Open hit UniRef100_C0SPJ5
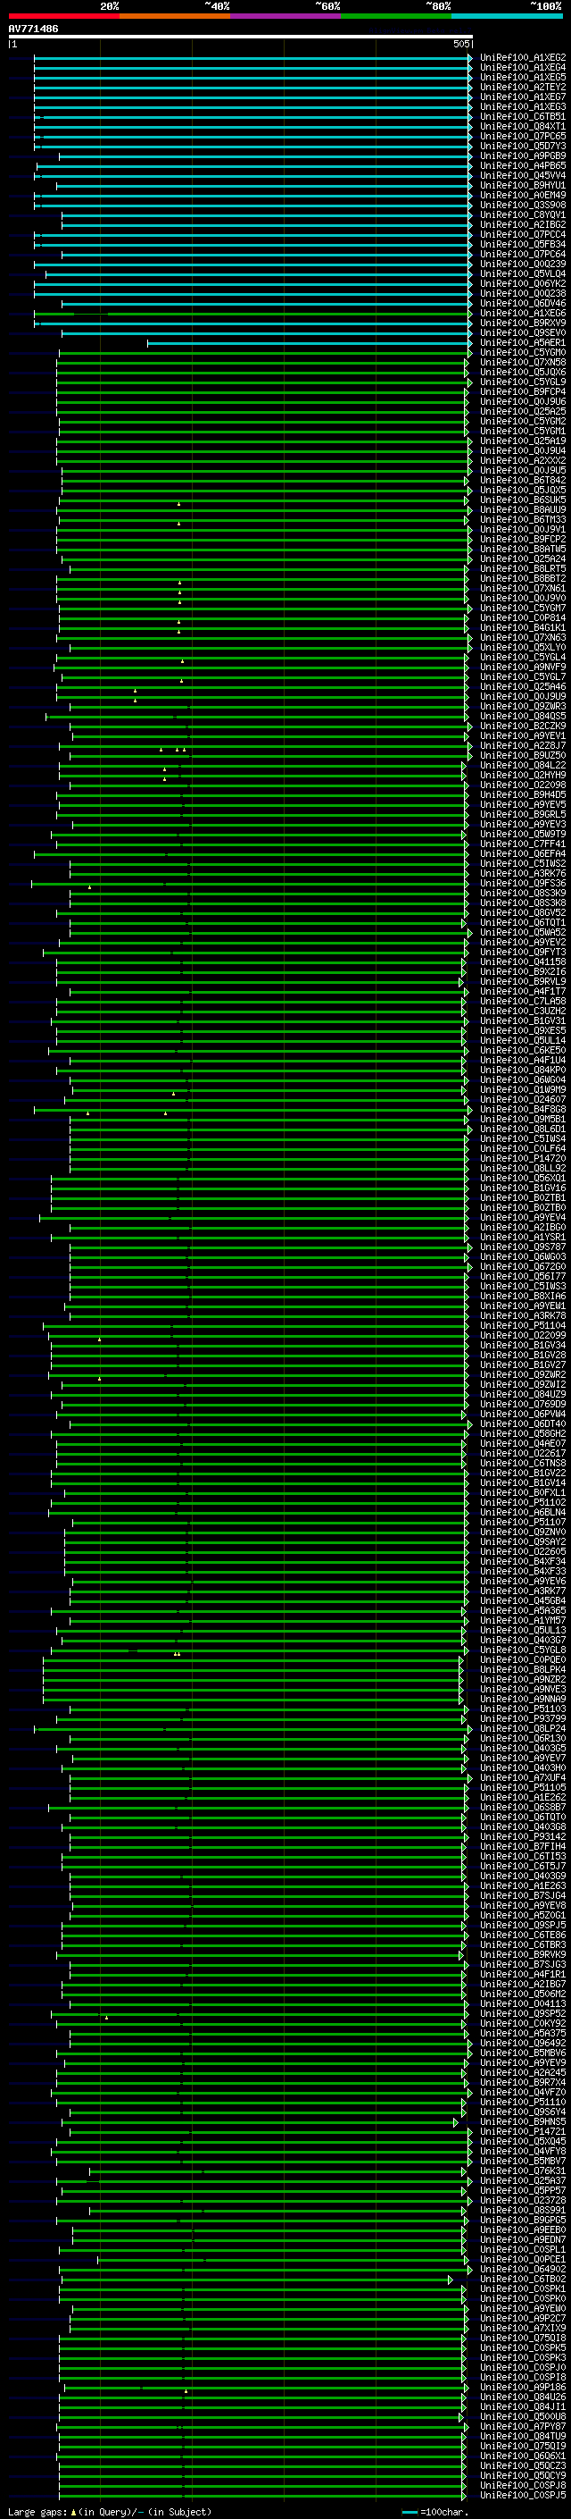The image size is (571, 2519). tap(523, 2496)
